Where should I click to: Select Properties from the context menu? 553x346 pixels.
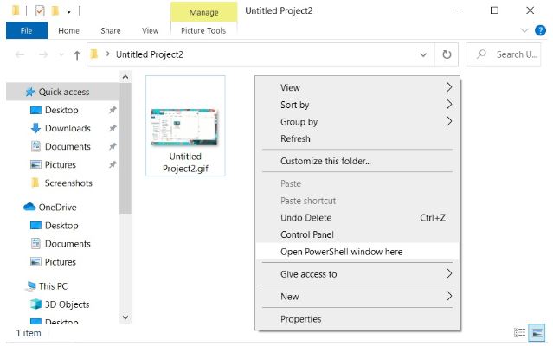pos(300,319)
